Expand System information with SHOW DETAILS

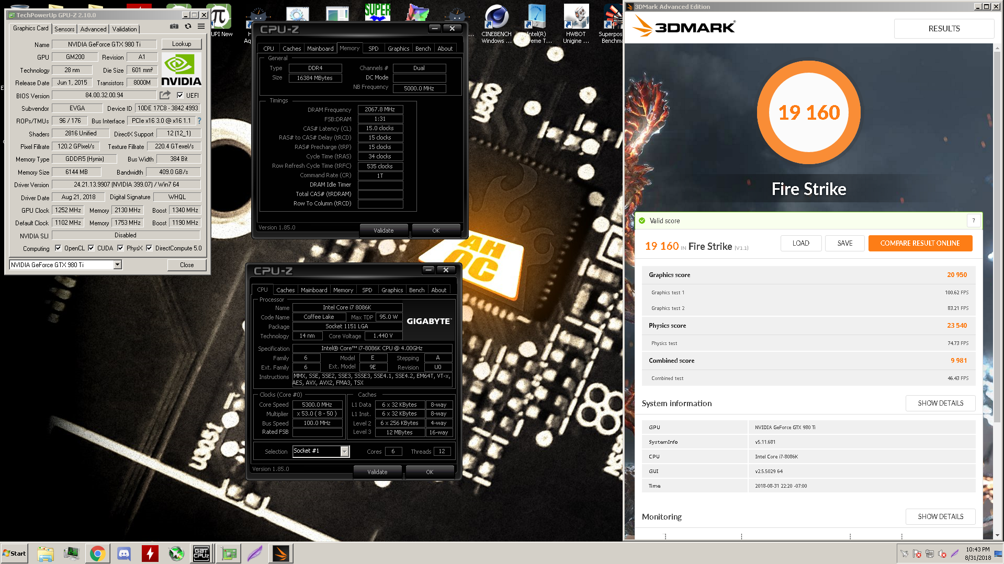941,403
